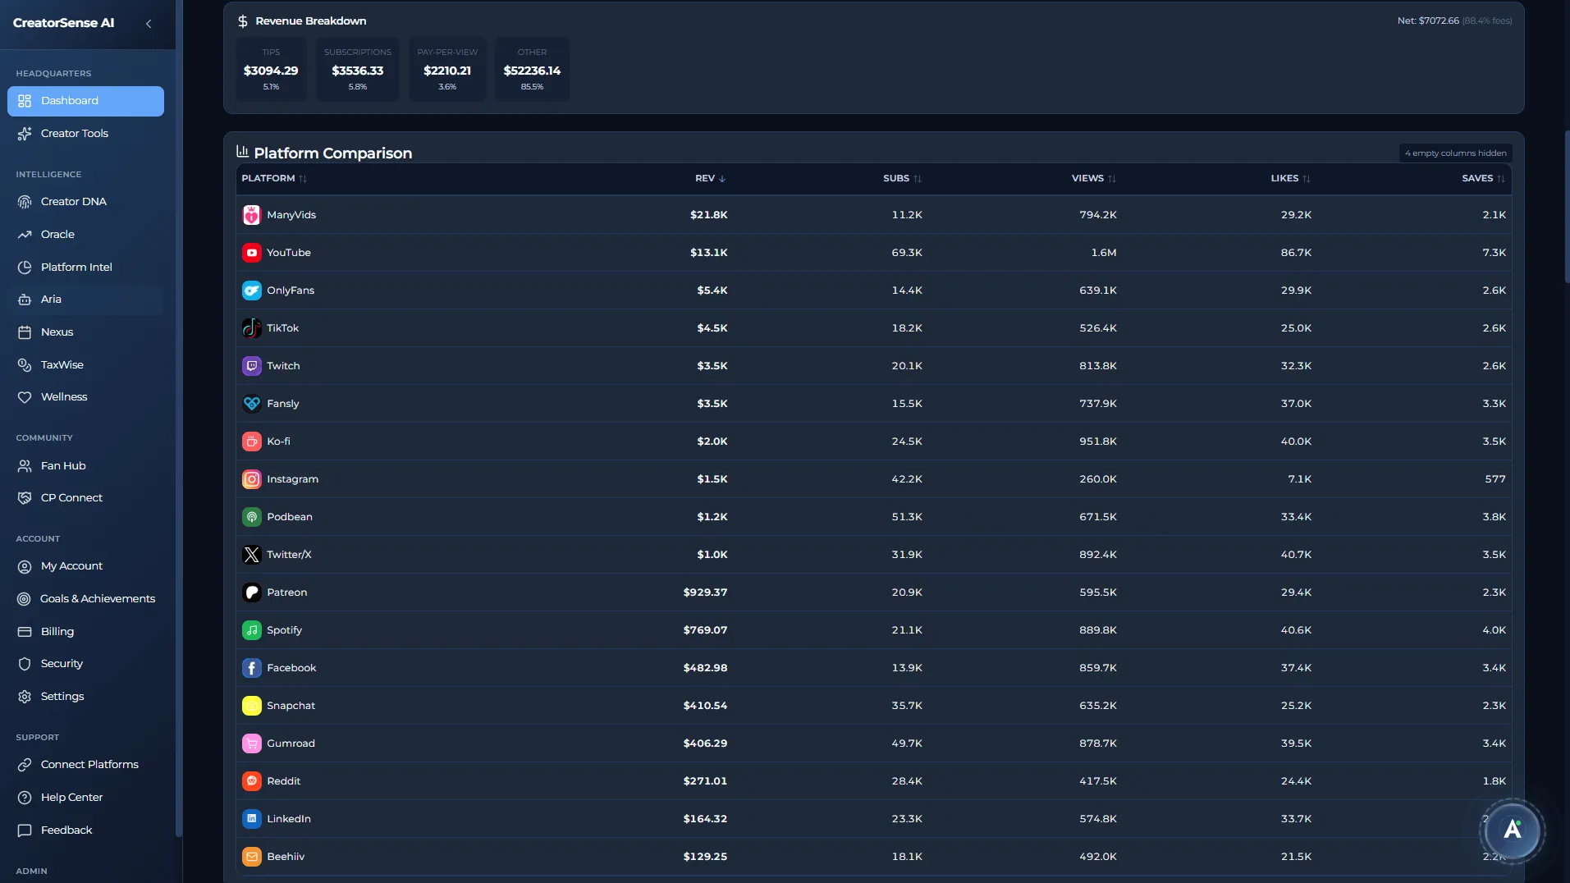
Task: Open TaxWise using its sidebar icon
Action: 25,364
